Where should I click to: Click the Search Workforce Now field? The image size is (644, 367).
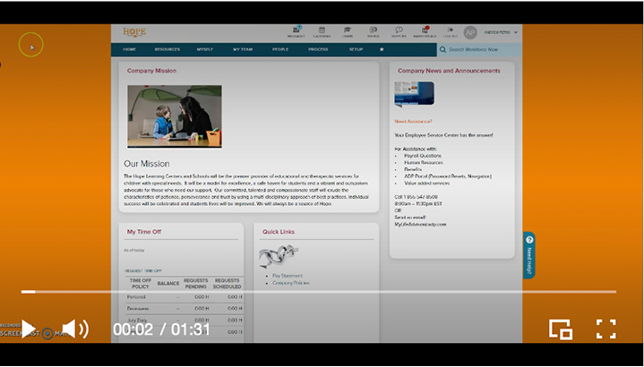pos(479,49)
